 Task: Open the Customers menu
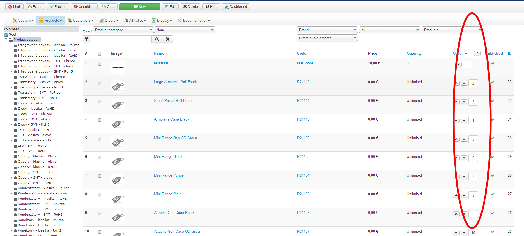80,20
